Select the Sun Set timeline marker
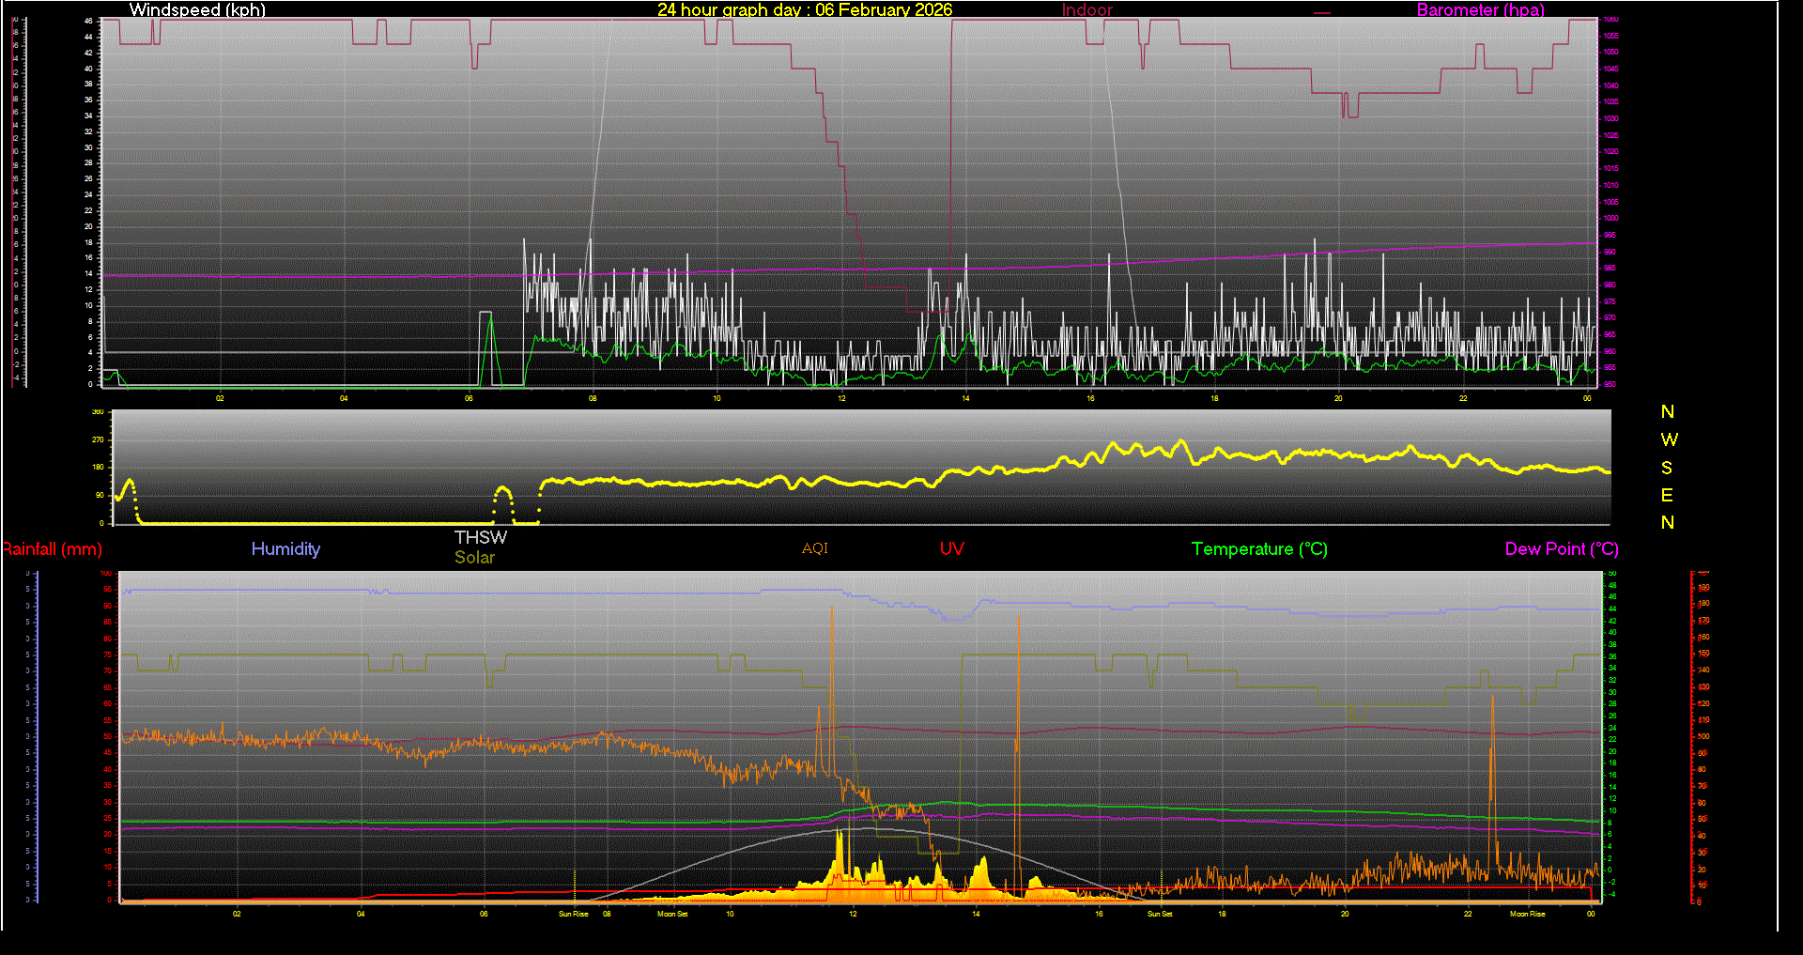 (x=1160, y=914)
